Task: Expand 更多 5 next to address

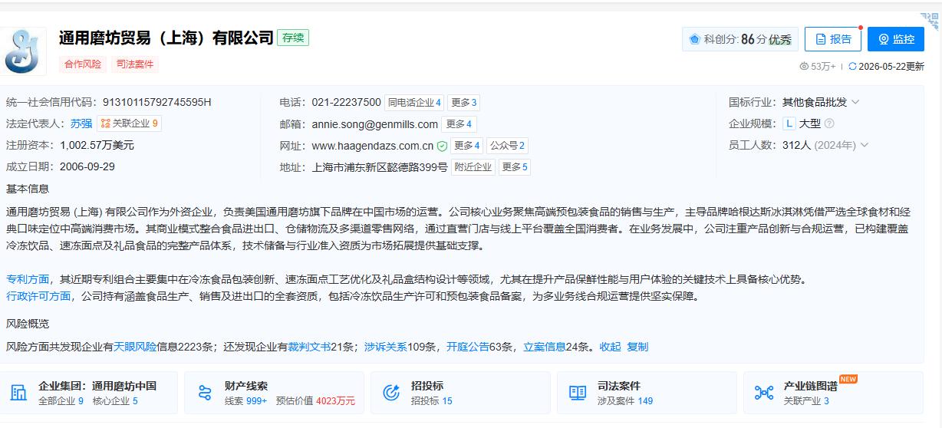Action: pos(514,166)
